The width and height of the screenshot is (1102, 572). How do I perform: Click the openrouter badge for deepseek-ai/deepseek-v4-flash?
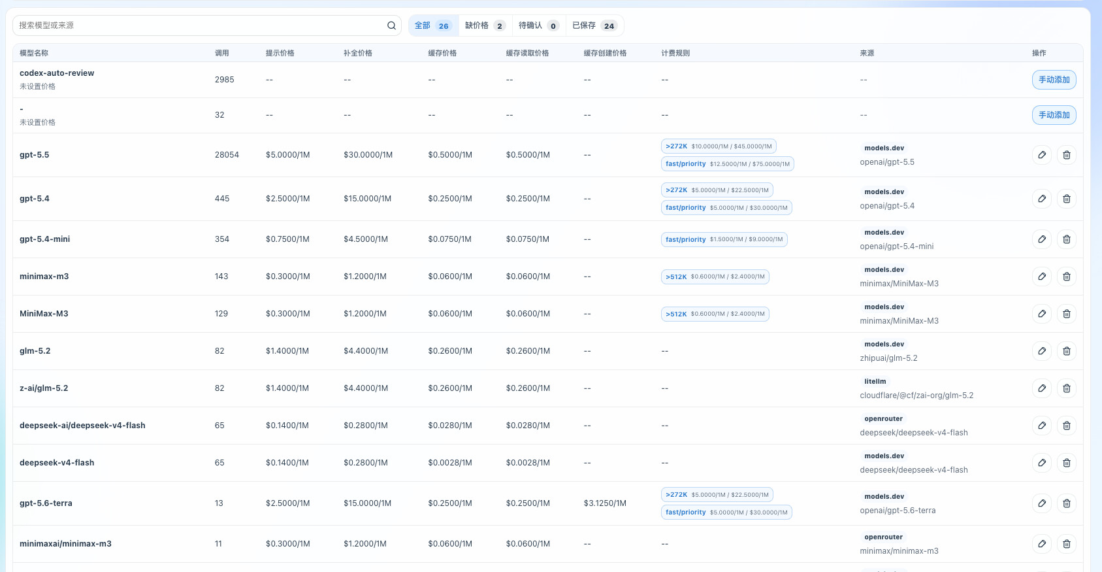(884, 419)
